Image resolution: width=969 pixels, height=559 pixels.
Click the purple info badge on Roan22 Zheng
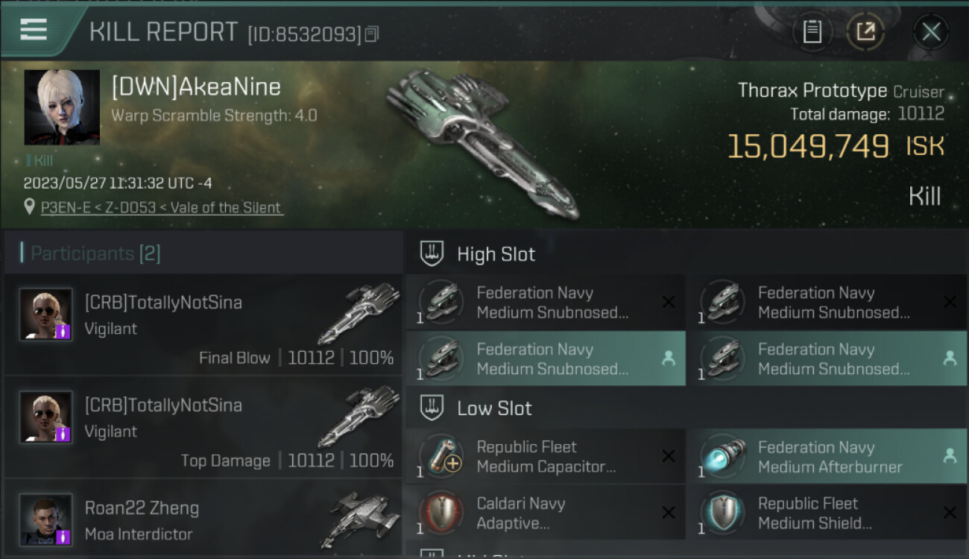click(63, 535)
